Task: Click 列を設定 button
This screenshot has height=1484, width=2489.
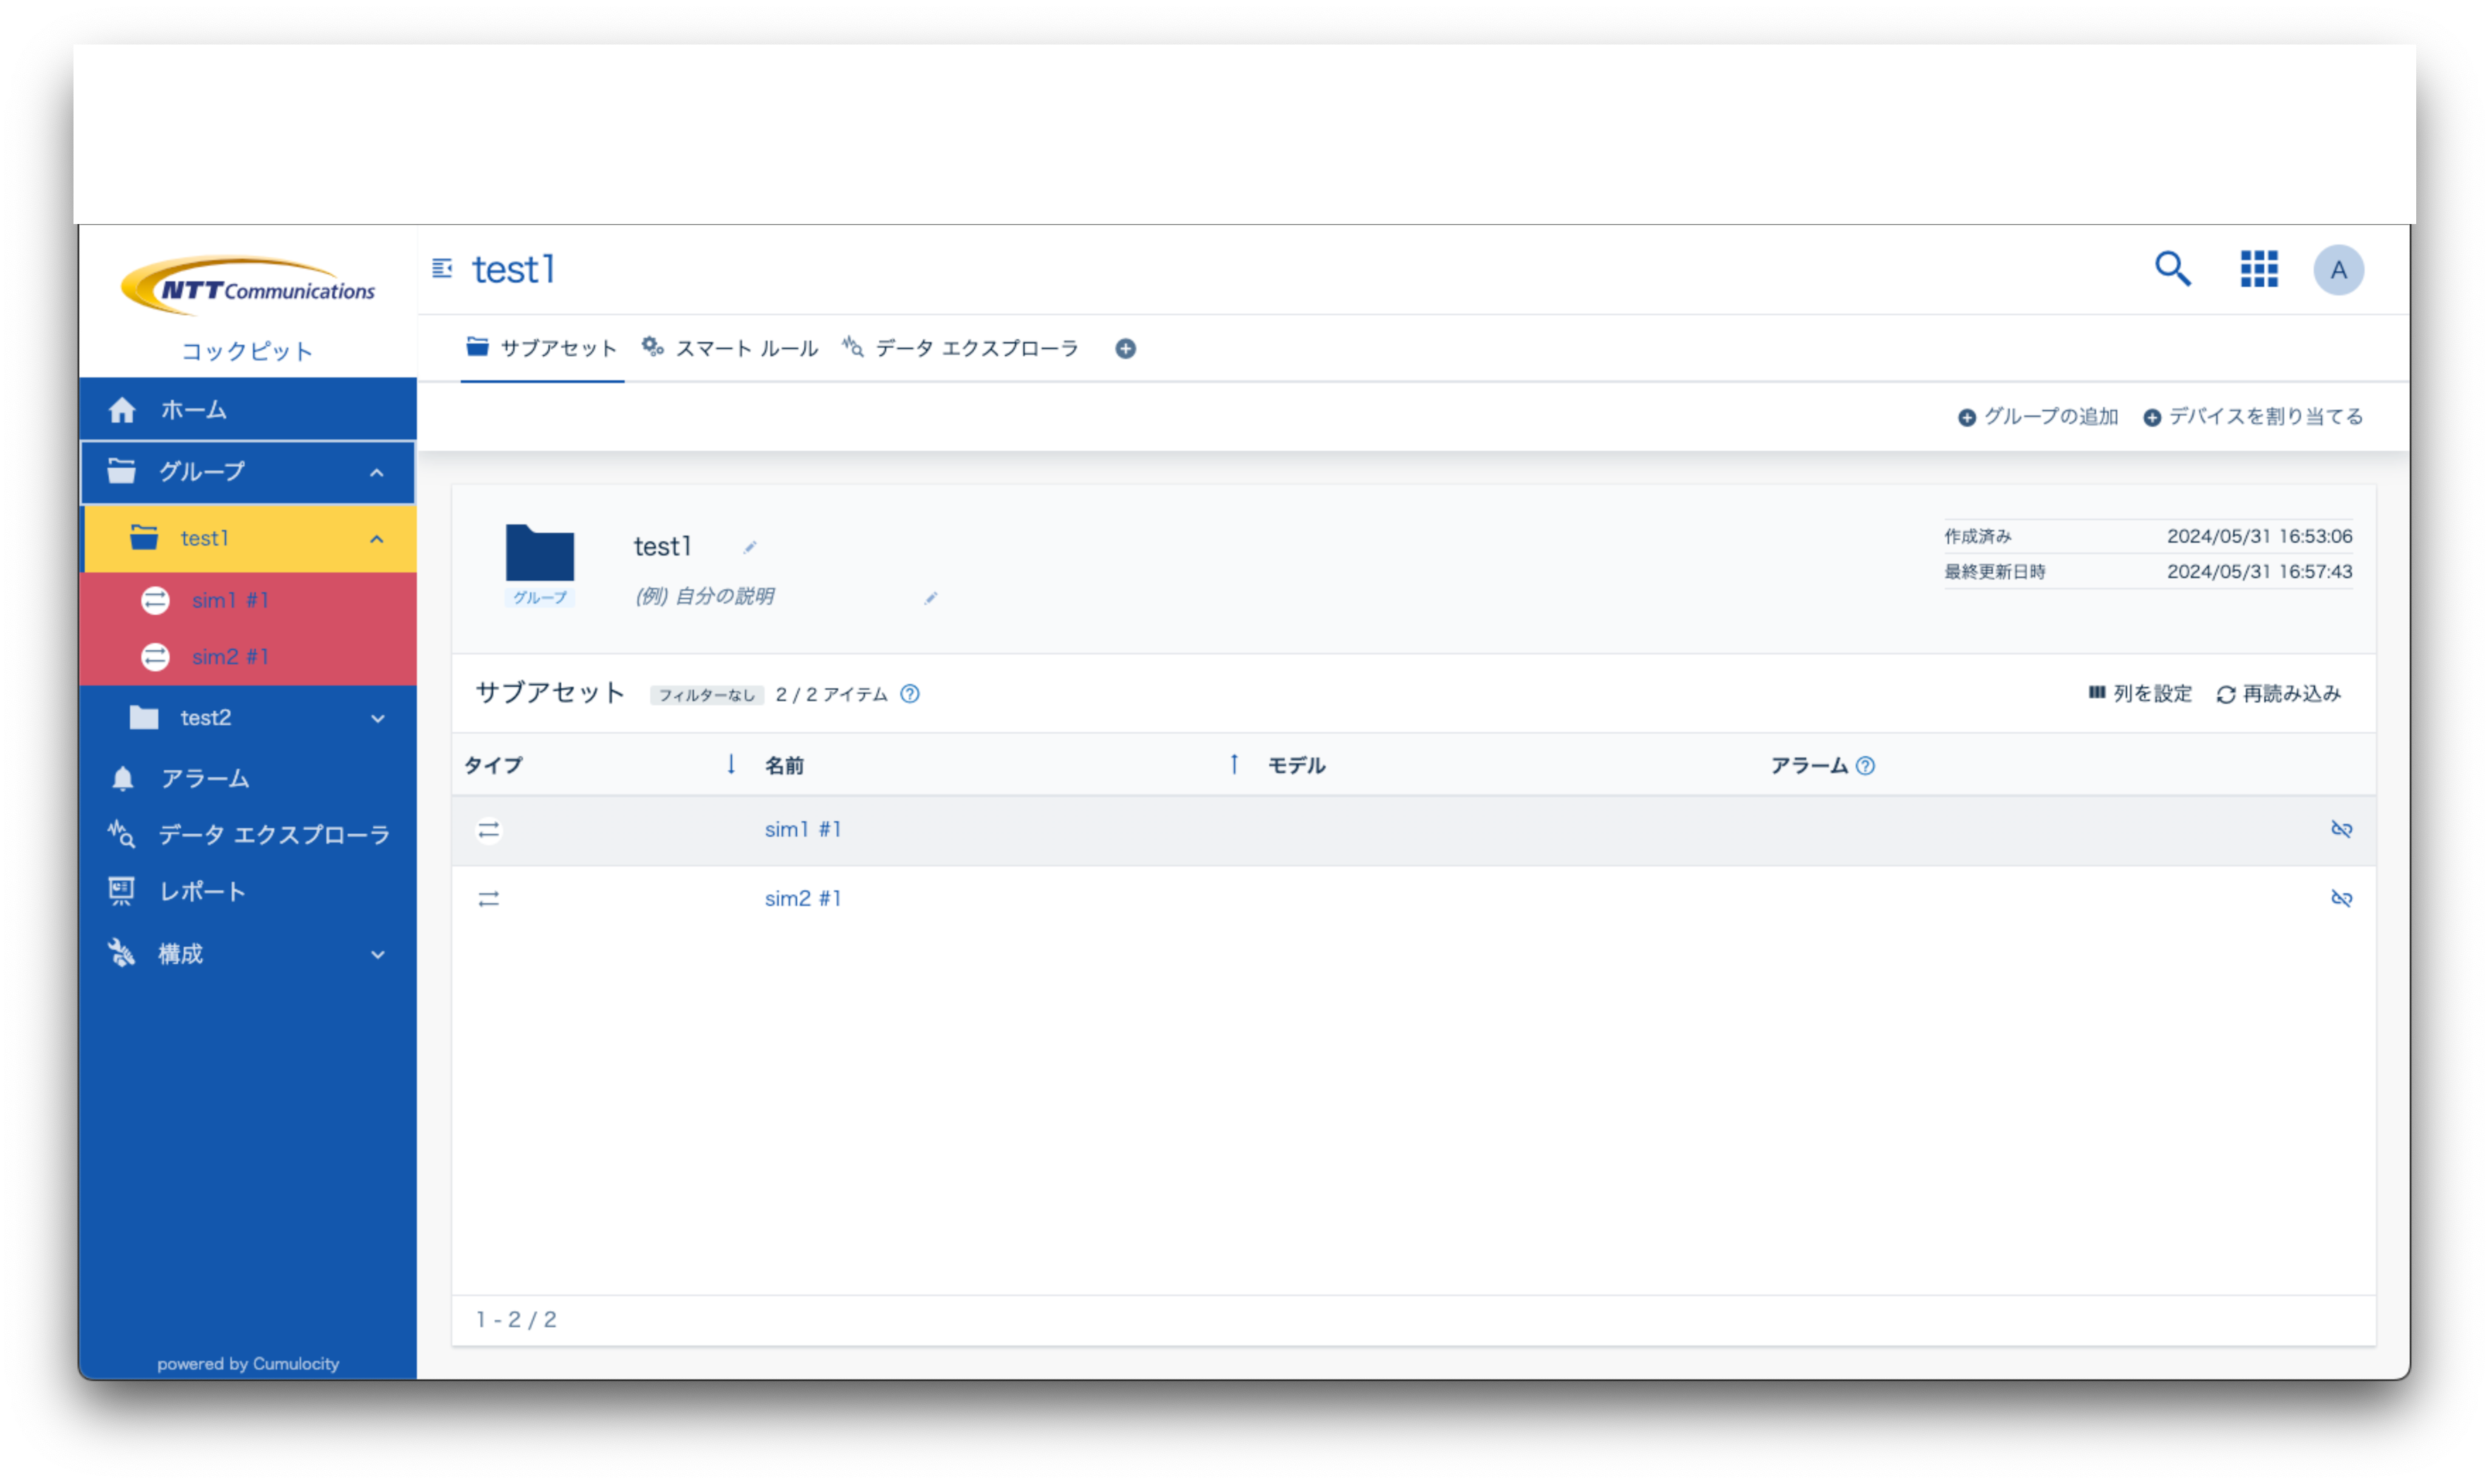Action: pos(2139,694)
